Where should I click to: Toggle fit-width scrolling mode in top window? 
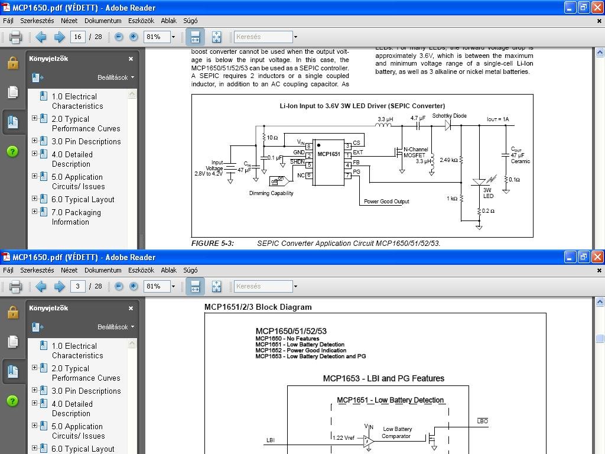[x=195, y=37]
